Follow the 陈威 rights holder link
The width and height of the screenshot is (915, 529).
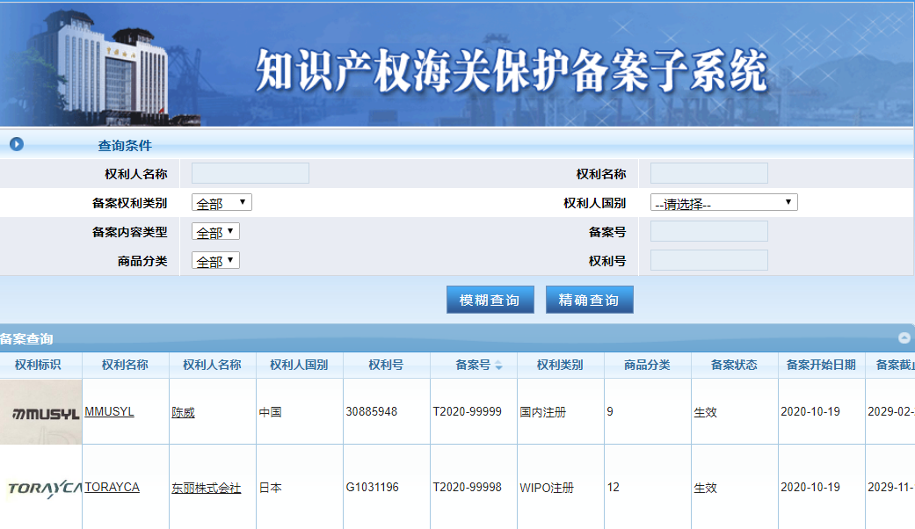pyautogui.click(x=183, y=412)
